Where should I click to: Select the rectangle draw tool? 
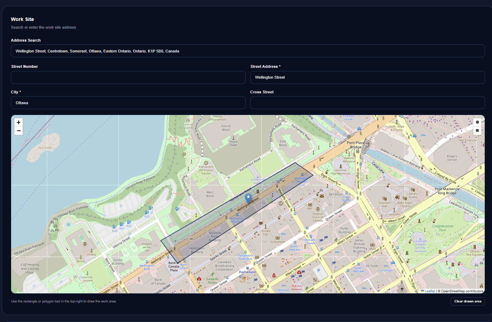tap(477, 130)
